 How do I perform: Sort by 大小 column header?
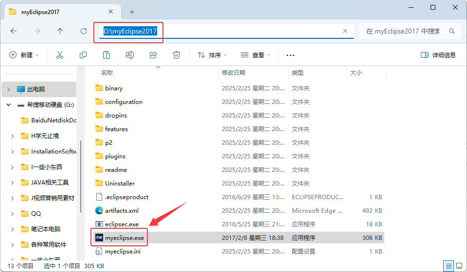(356, 73)
